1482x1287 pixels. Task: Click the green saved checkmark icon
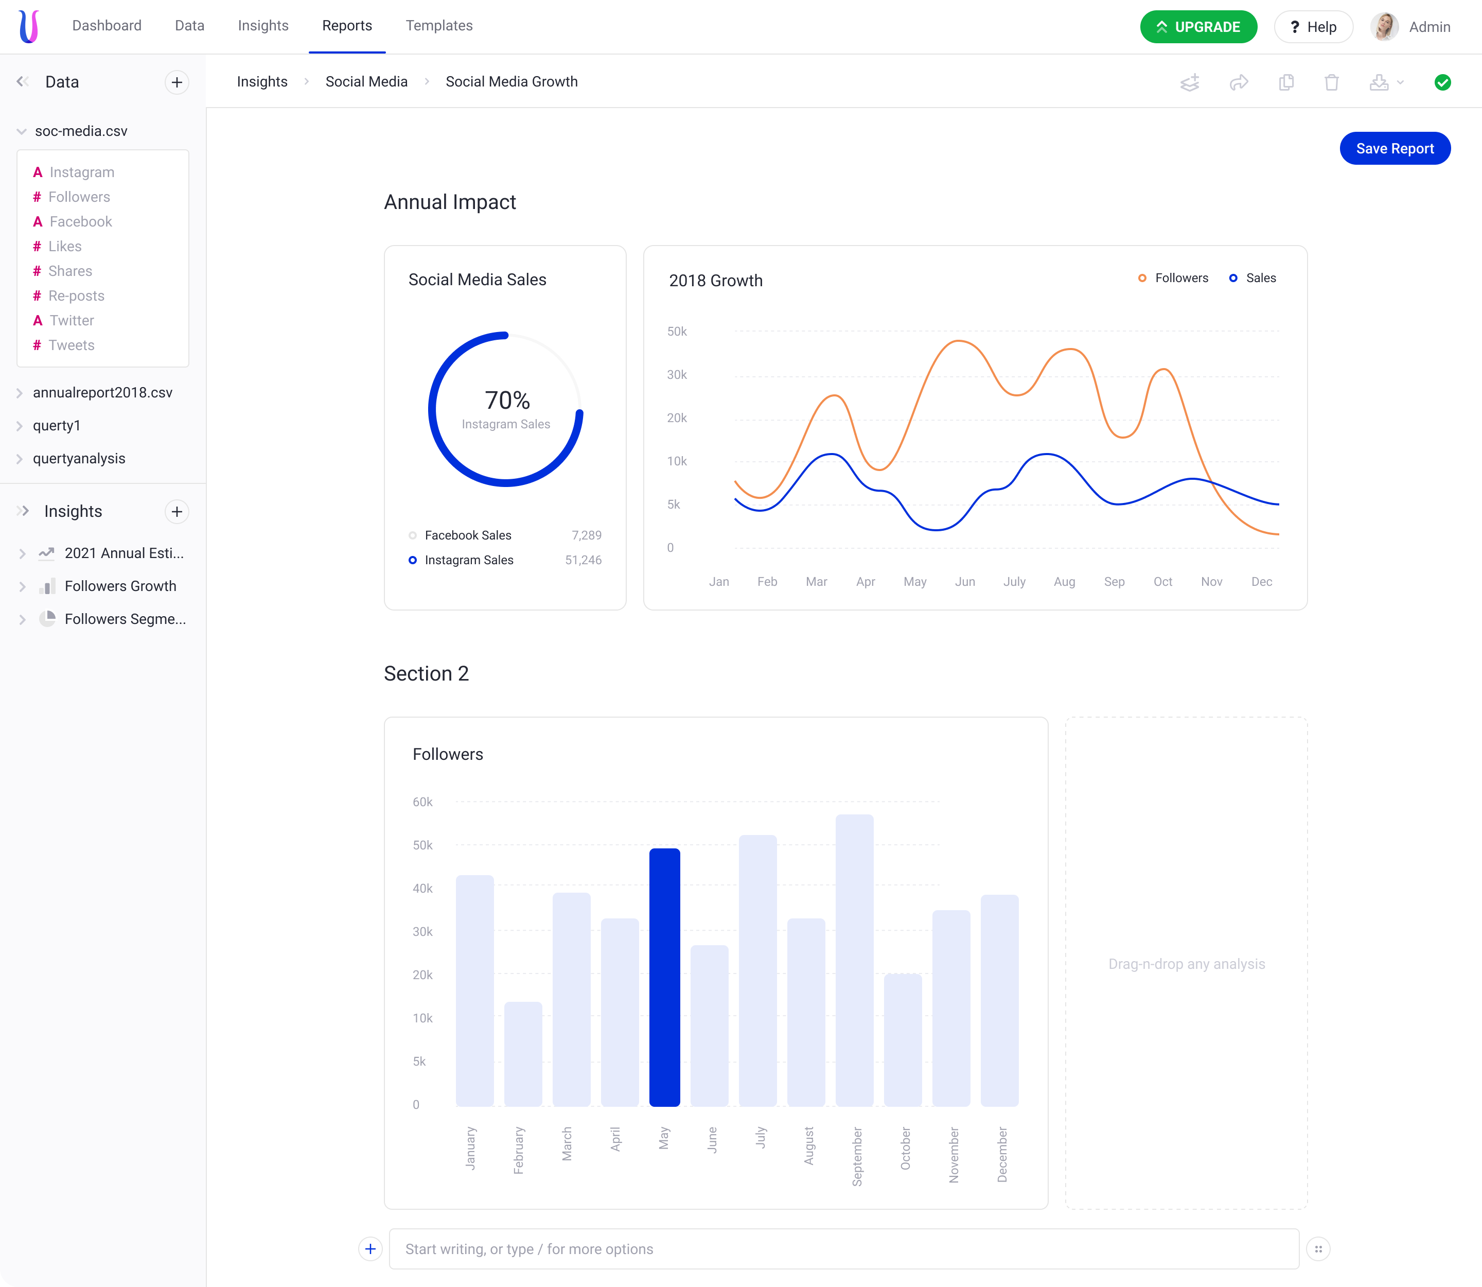click(x=1442, y=82)
